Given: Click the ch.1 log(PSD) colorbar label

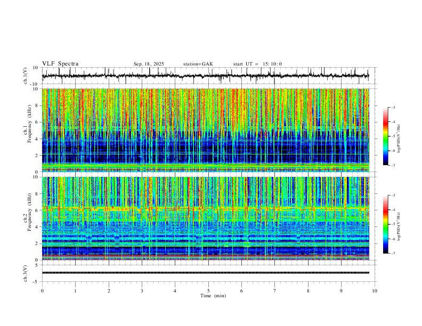Looking at the screenshot, I should pos(399,139).
